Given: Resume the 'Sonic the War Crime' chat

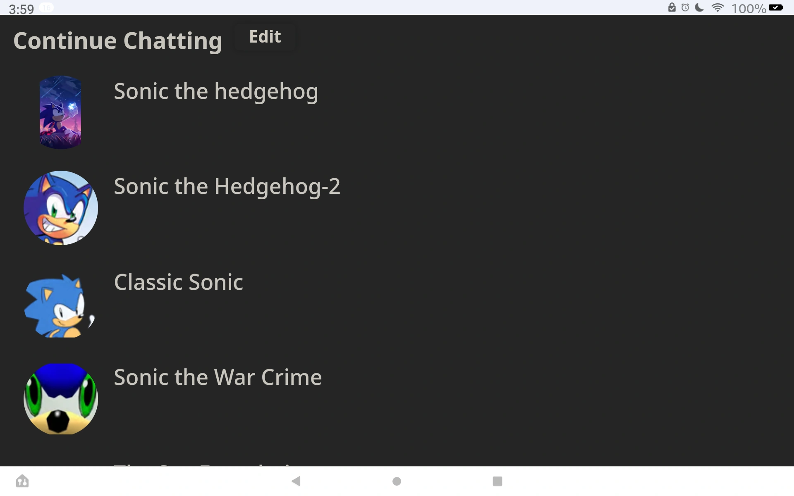Looking at the screenshot, I should 218,377.
